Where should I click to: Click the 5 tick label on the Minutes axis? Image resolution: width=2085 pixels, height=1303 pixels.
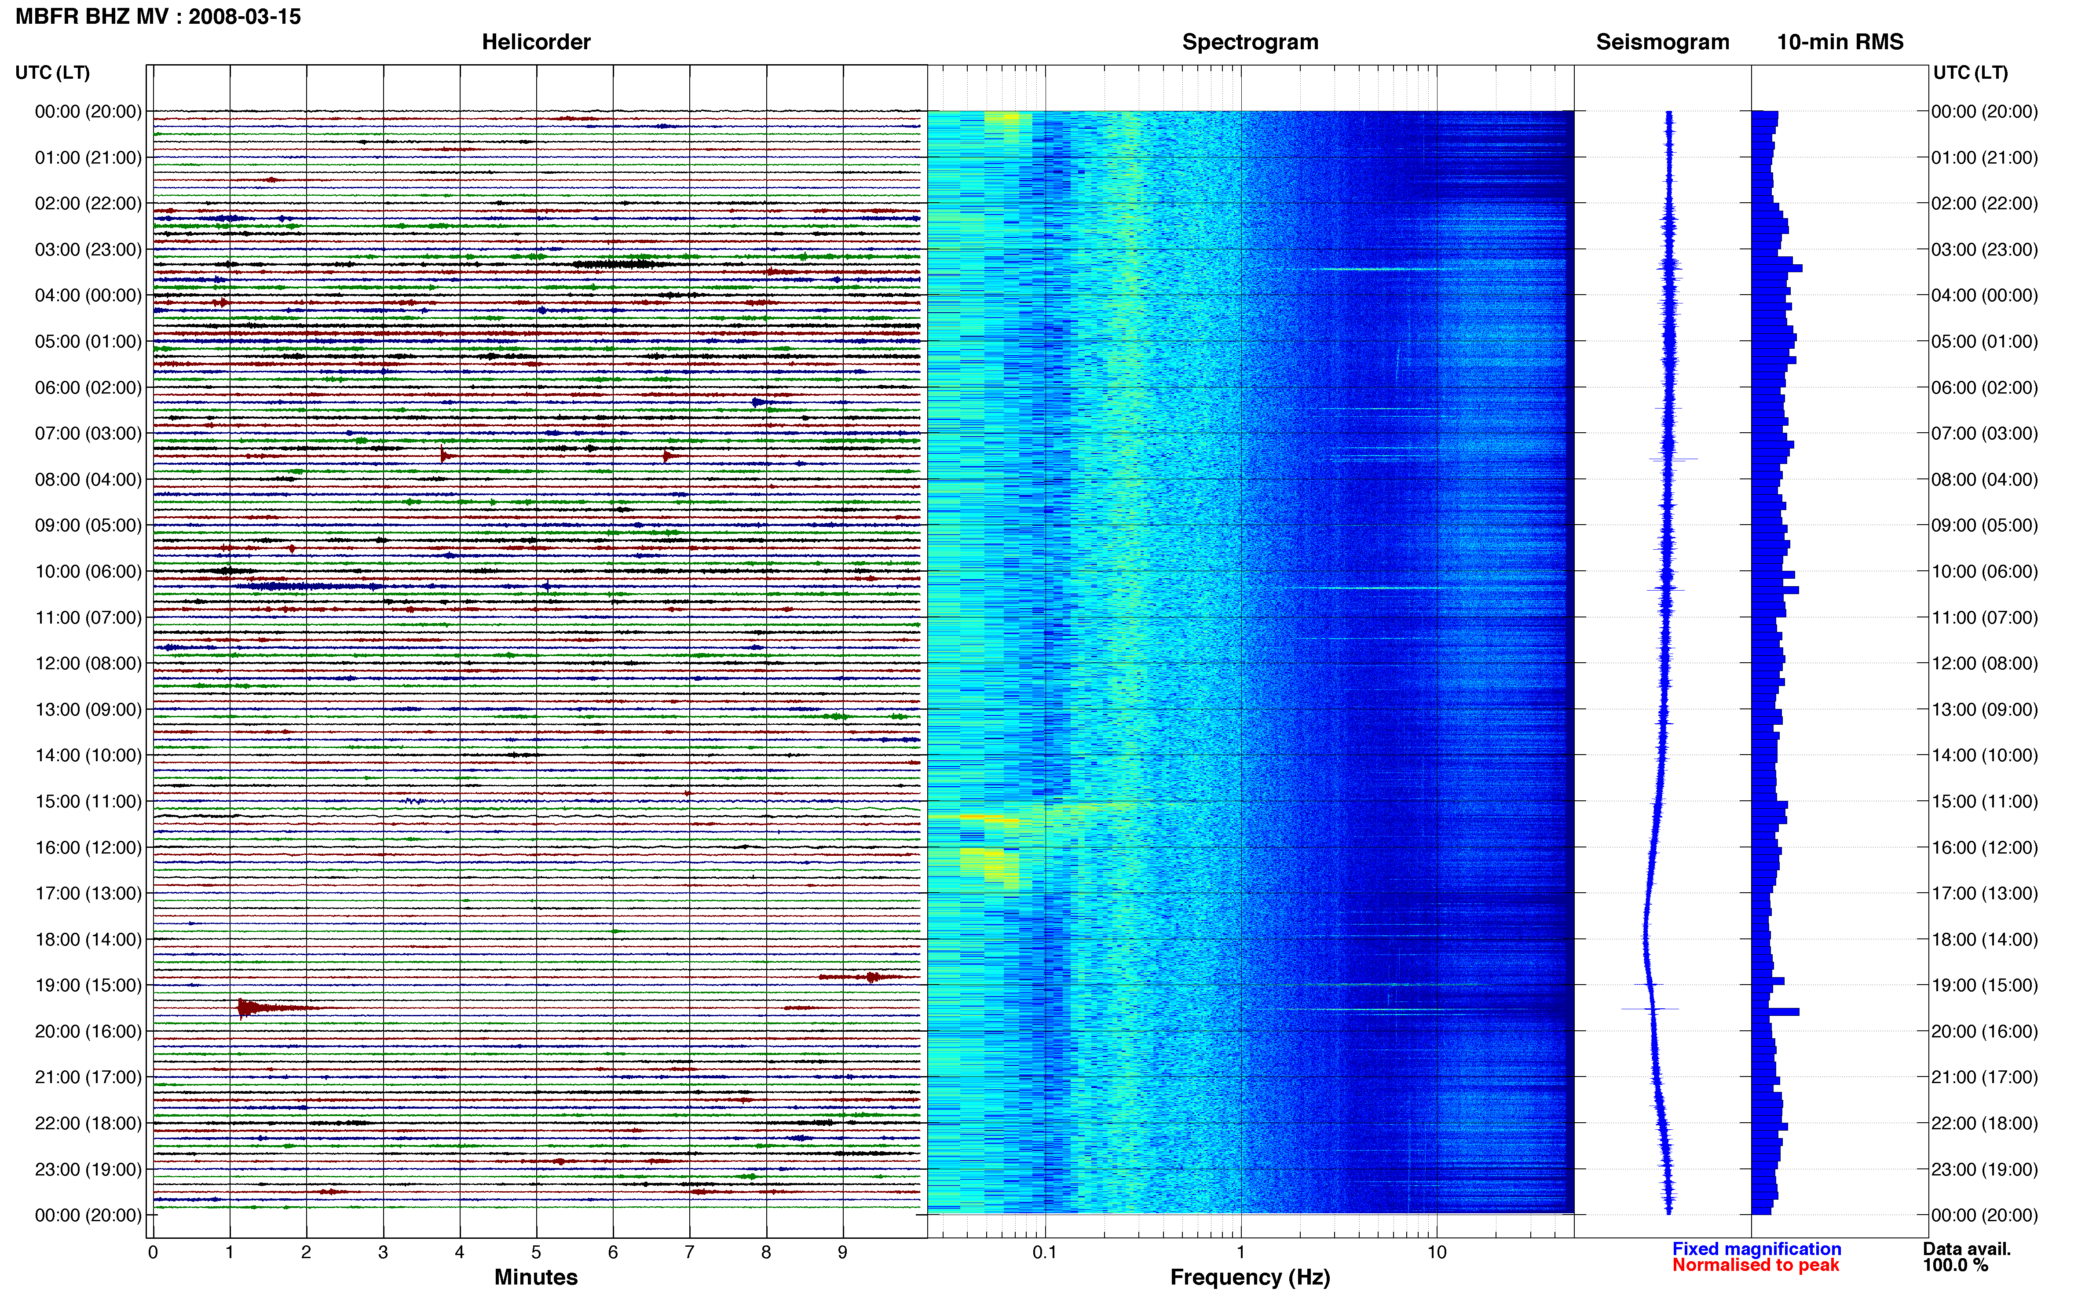tap(536, 1252)
